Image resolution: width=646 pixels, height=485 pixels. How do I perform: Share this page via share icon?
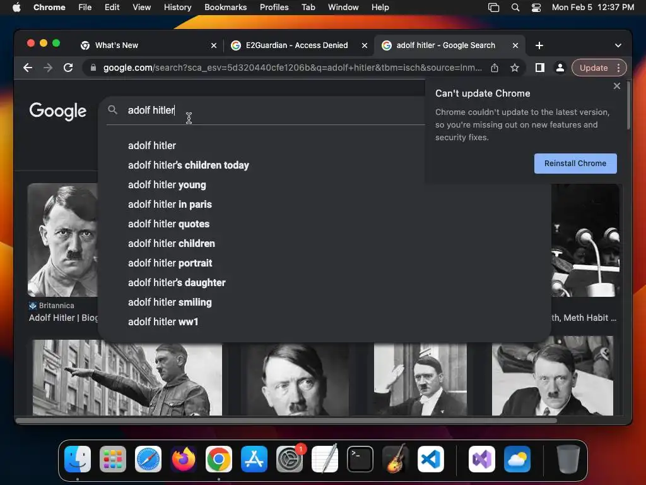tap(495, 68)
